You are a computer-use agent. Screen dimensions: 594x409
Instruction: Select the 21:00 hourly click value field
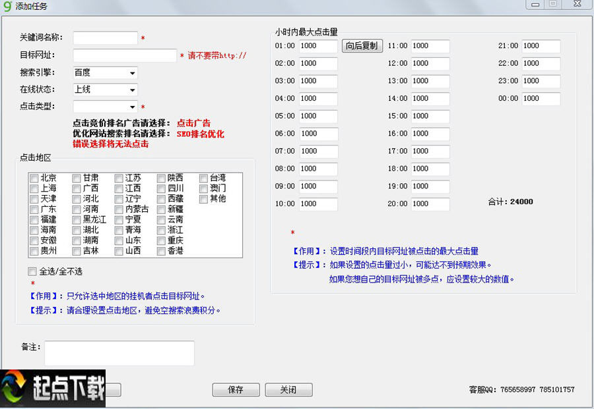coord(541,46)
